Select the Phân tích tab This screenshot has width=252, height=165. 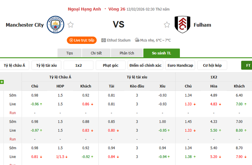coord(126,53)
